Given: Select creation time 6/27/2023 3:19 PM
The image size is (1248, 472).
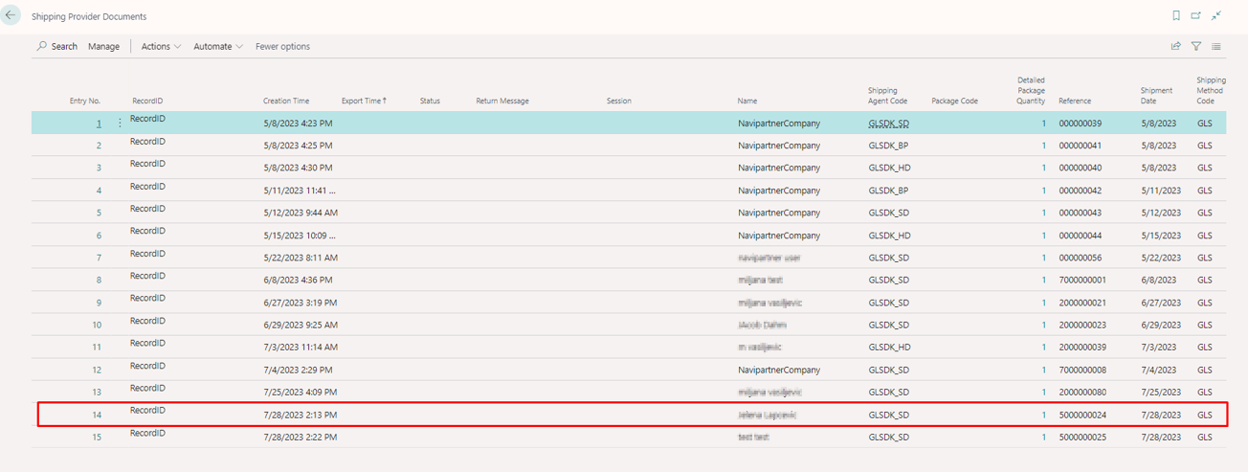Looking at the screenshot, I should (x=300, y=303).
